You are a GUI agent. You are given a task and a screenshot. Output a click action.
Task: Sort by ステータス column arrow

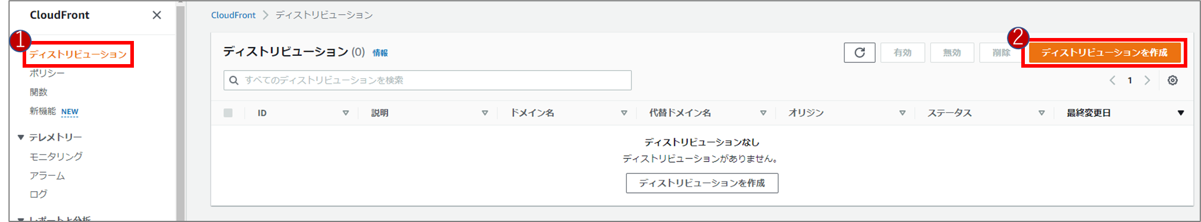point(1042,113)
